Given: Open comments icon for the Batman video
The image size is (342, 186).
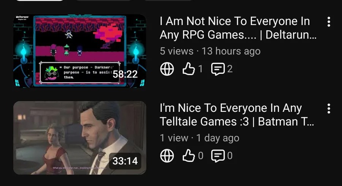Looking at the screenshot, I should click(218, 156).
